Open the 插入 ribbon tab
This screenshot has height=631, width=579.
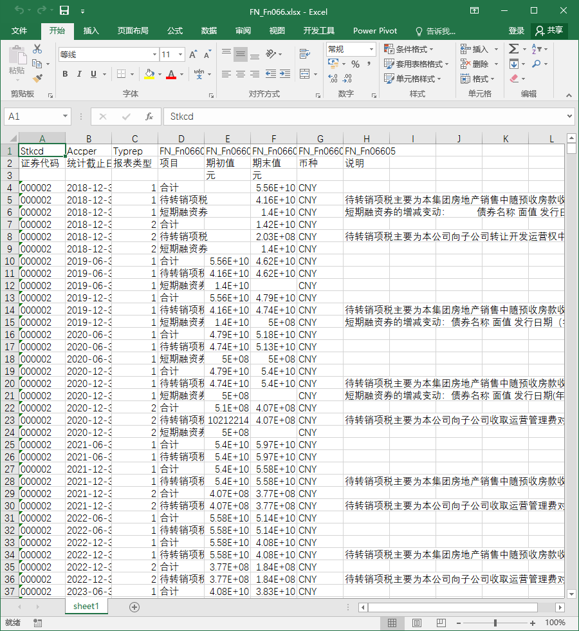tap(91, 31)
